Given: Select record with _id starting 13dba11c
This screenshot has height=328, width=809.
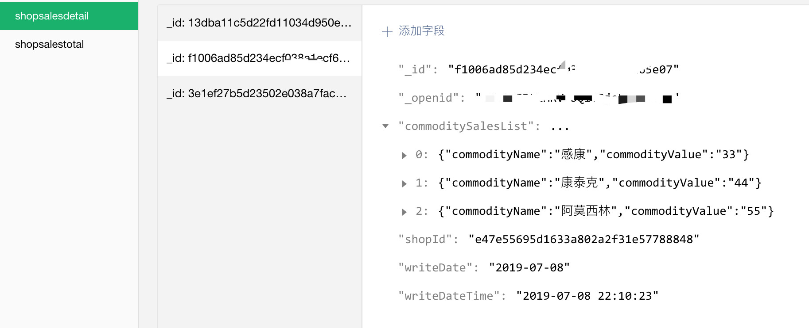Looking at the screenshot, I should click(259, 23).
